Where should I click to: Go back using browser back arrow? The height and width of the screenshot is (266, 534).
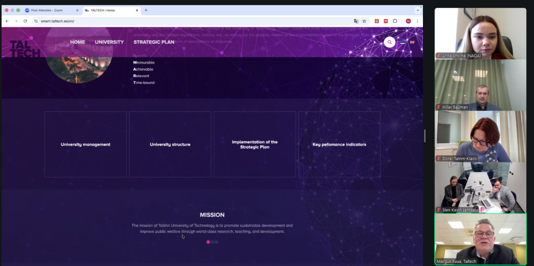pos(7,21)
